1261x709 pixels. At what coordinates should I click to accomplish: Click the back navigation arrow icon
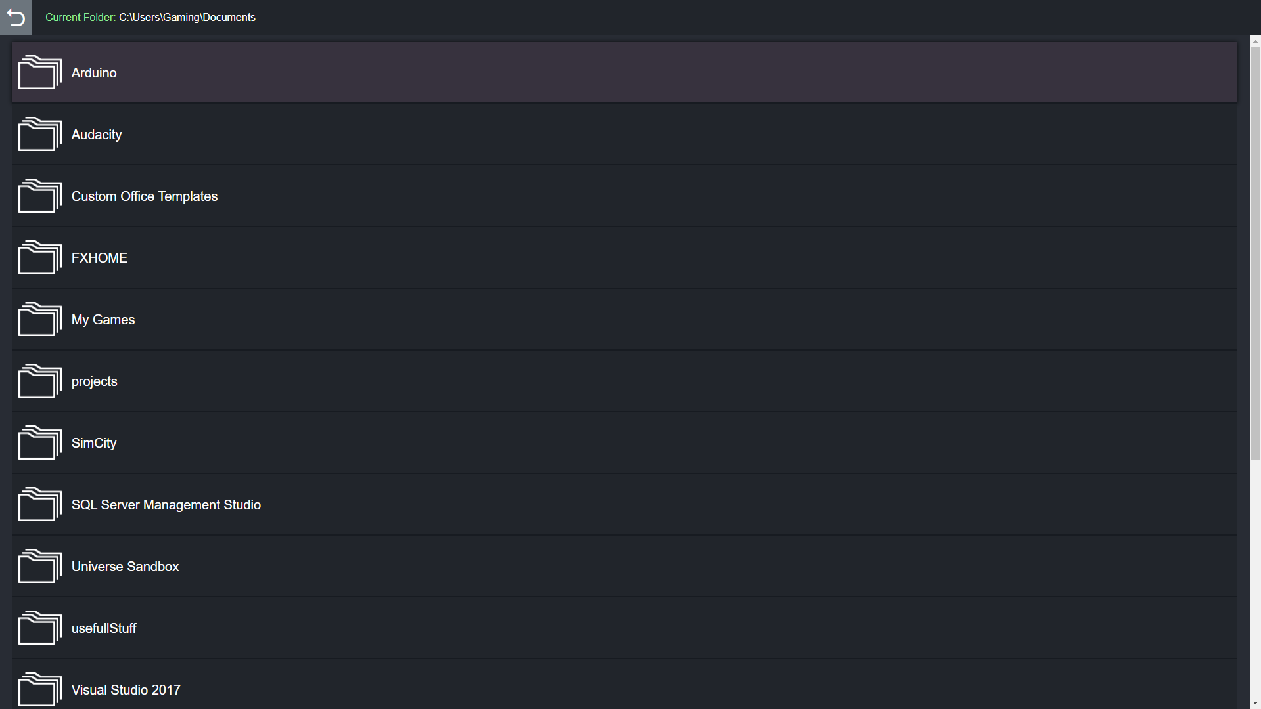pyautogui.click(x=16, y=17)
